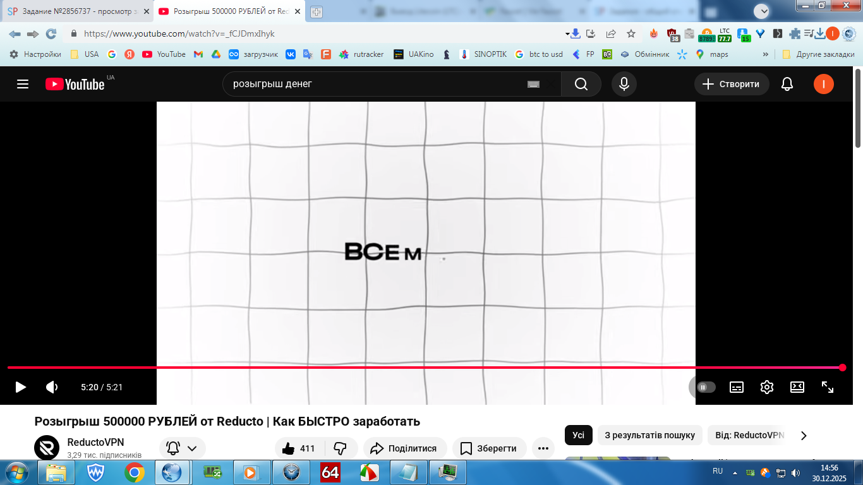Open the media control playlist icon
The height and width of the screenshot is (485, 863).
click(809, 33)
